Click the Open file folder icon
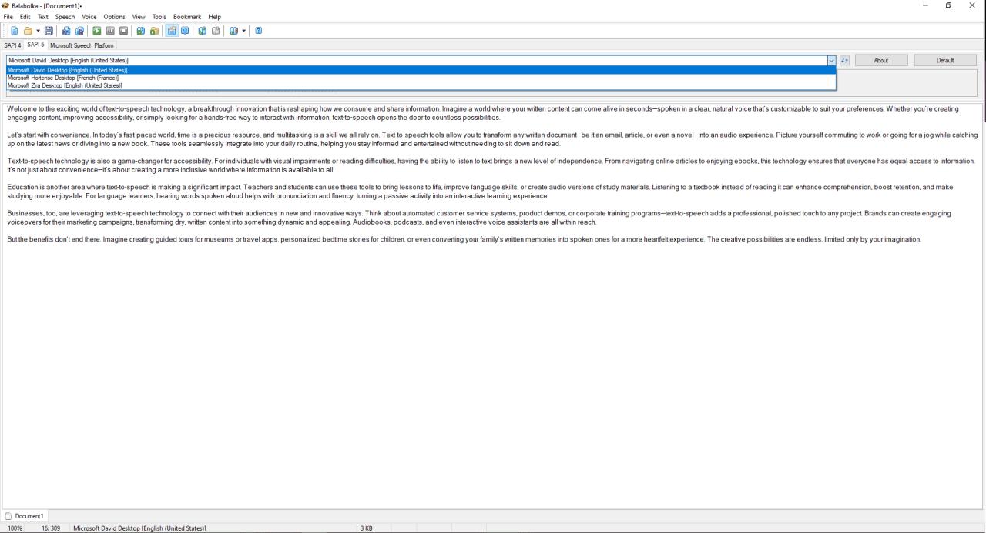The image size is (986, 533). click(x=28, y=31)
